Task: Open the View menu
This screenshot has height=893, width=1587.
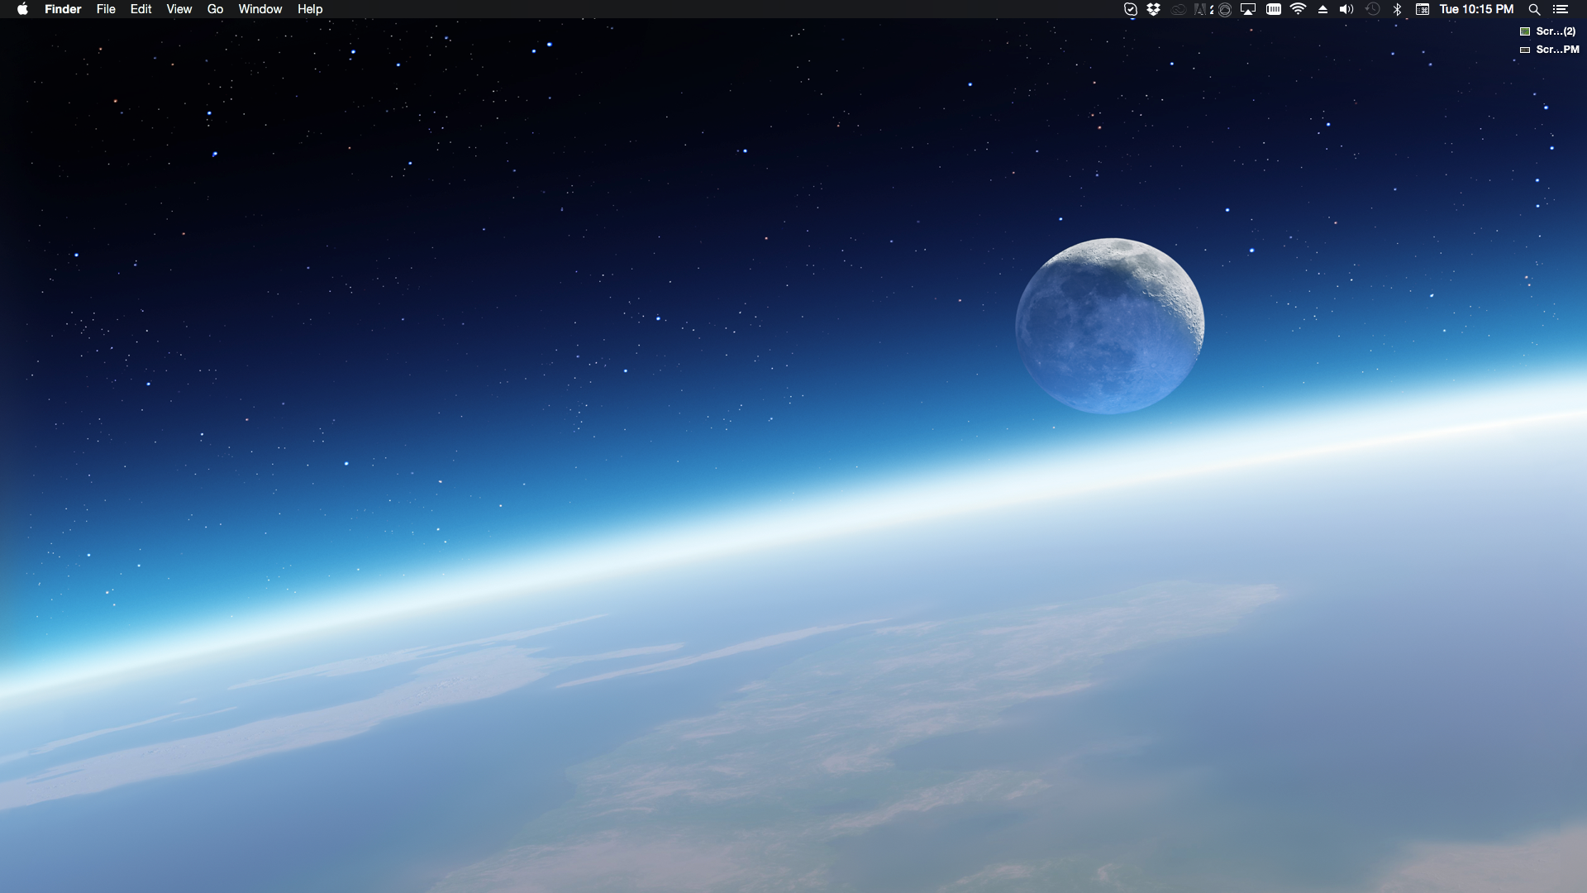Action: click(x=179, y=9)
